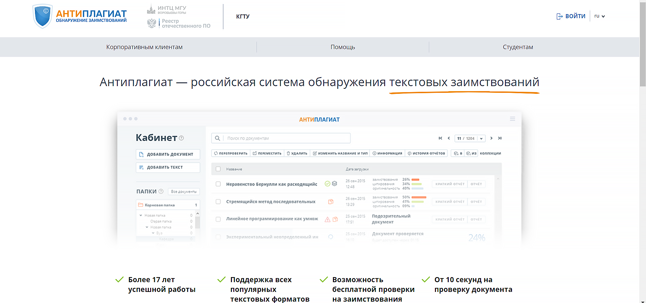The width and height of the screenshot is (646, 303).
Task: Click the История отчётов toolbar button
Action: (x=426, y=153)
